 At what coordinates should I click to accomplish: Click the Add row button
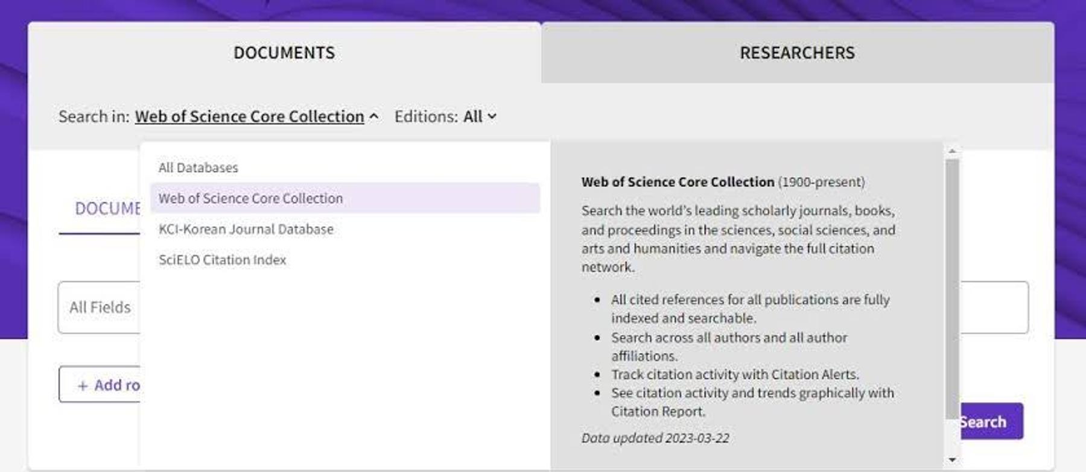[x=100, y=385]
